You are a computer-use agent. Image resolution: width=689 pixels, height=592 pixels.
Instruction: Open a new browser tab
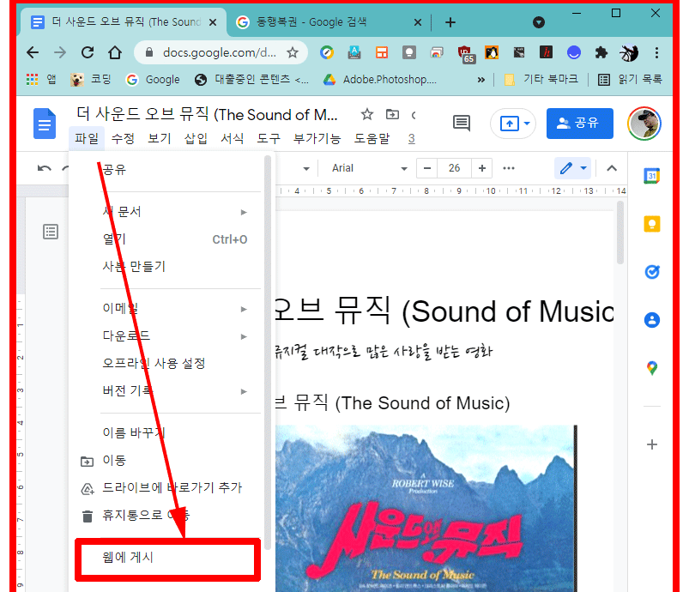[x=450, y=22]
